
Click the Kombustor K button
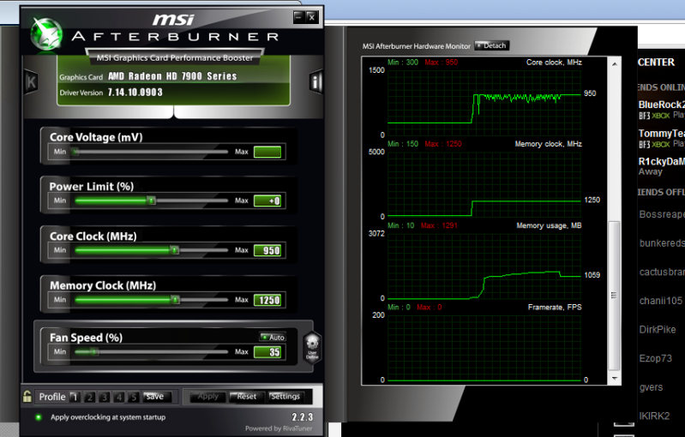coord(31,81)
